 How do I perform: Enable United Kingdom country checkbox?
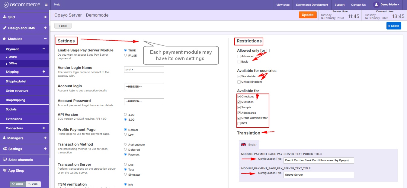click(239, 82)
